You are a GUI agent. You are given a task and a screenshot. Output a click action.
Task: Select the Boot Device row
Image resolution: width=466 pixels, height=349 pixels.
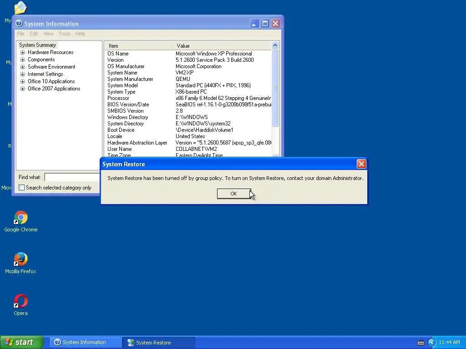pos(188,130)
